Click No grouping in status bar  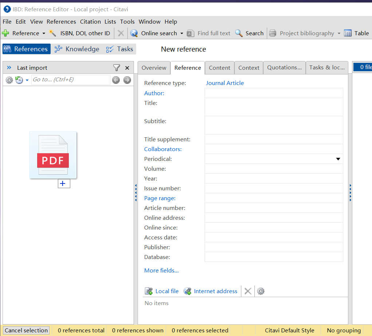coord(344,330)
